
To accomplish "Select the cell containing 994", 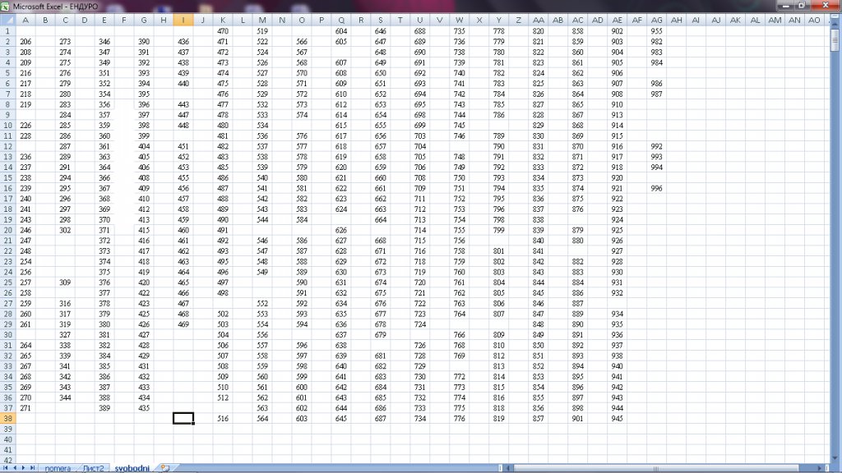I will point(656,168).
